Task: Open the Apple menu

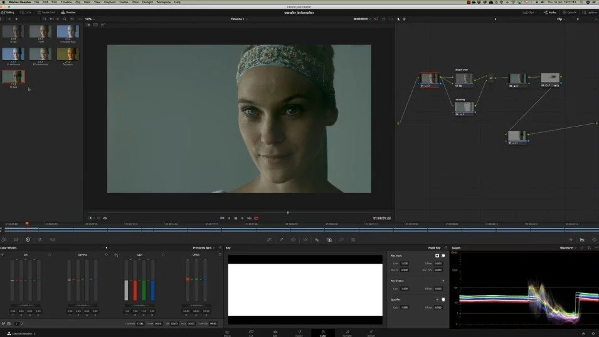Action: [x=3, y=2]
